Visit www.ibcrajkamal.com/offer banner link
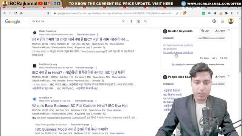This screenshot has height=136, width=242. click(x=214, y=3)
